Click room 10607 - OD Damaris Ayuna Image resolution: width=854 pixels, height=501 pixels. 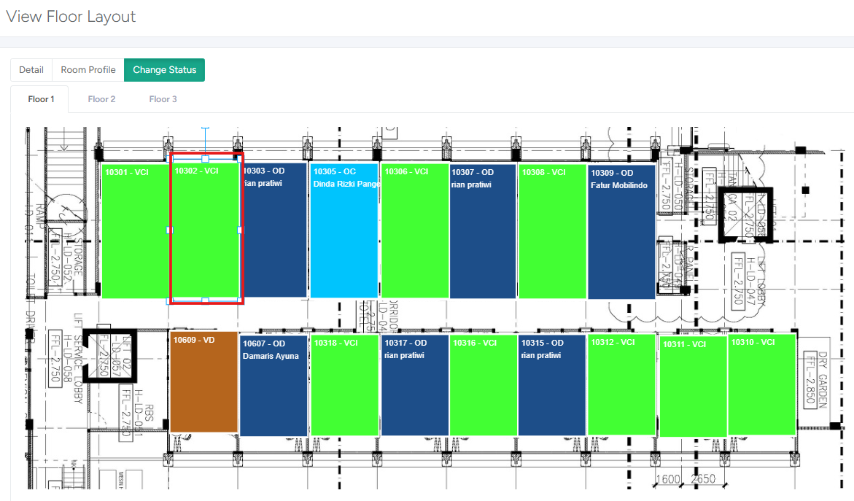point(273,386)
